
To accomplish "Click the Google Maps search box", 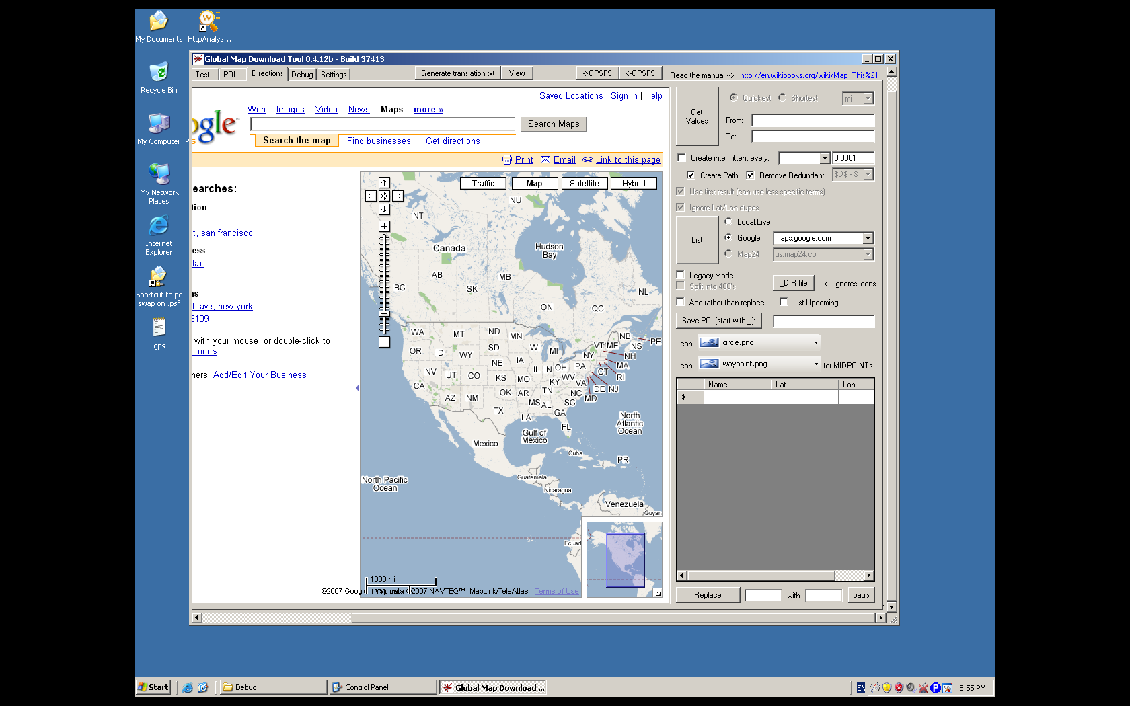I will (383, 124).
